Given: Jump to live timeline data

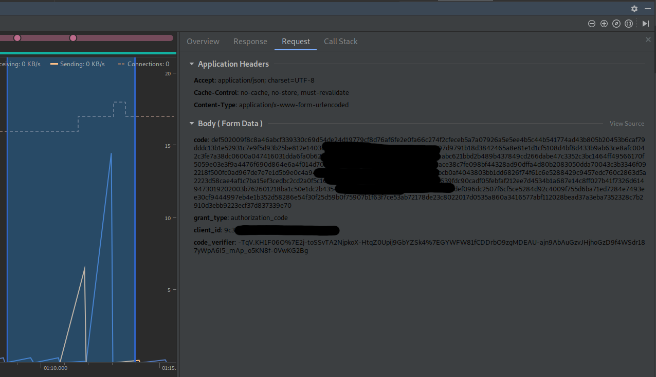Looking at the screenshot, I should 646,24.
